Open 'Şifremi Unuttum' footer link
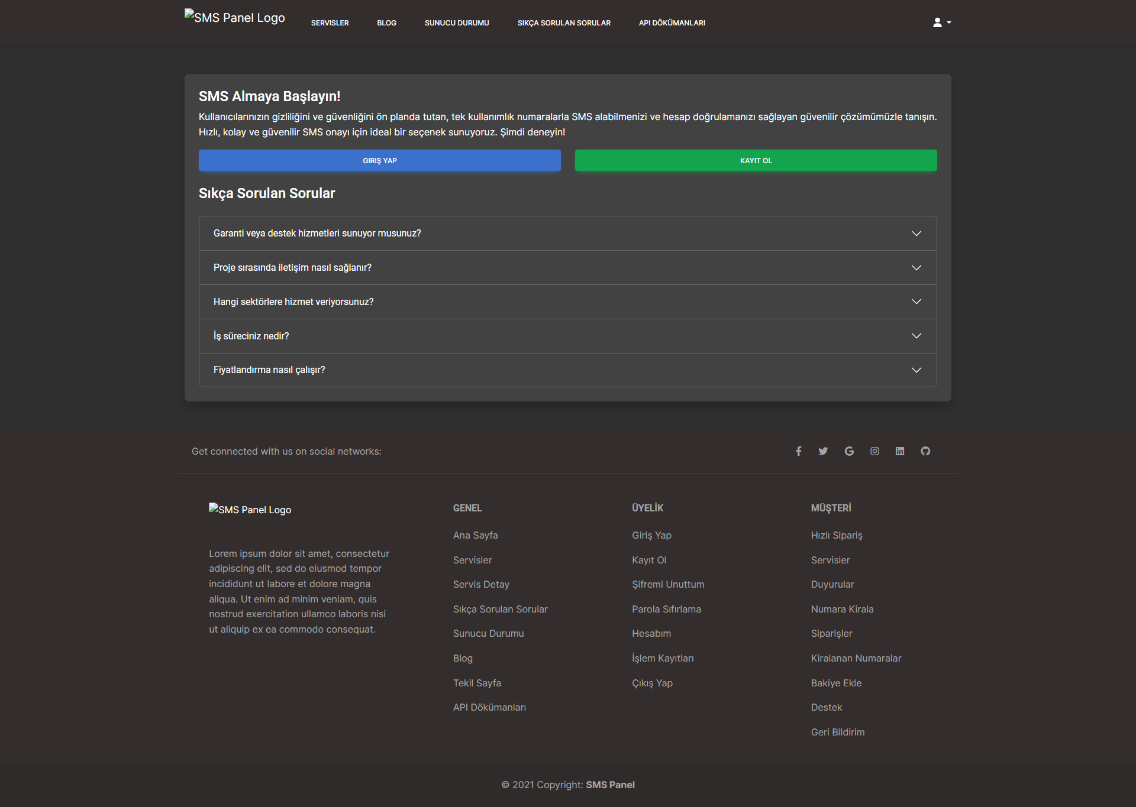This screenshot has width=1136, height=807. (668, 584)
